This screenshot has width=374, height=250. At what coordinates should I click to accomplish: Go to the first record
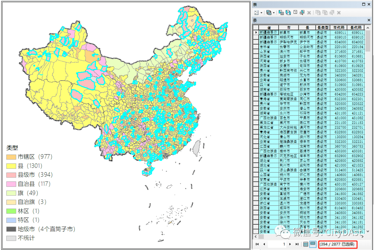tap(257, 244)
